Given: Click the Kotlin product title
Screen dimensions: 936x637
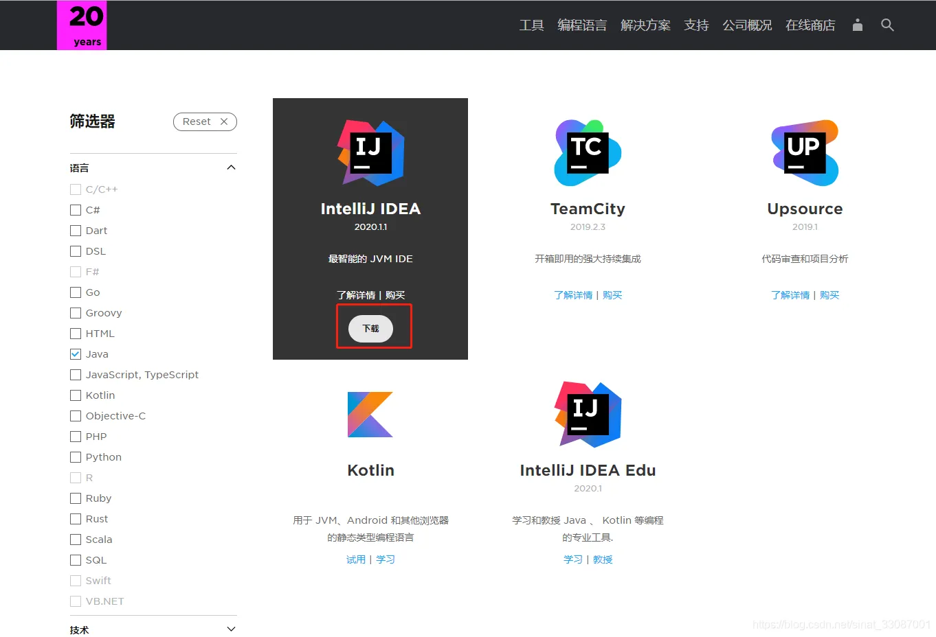Looking at the screenshot, I should click(x=370, y=470).
